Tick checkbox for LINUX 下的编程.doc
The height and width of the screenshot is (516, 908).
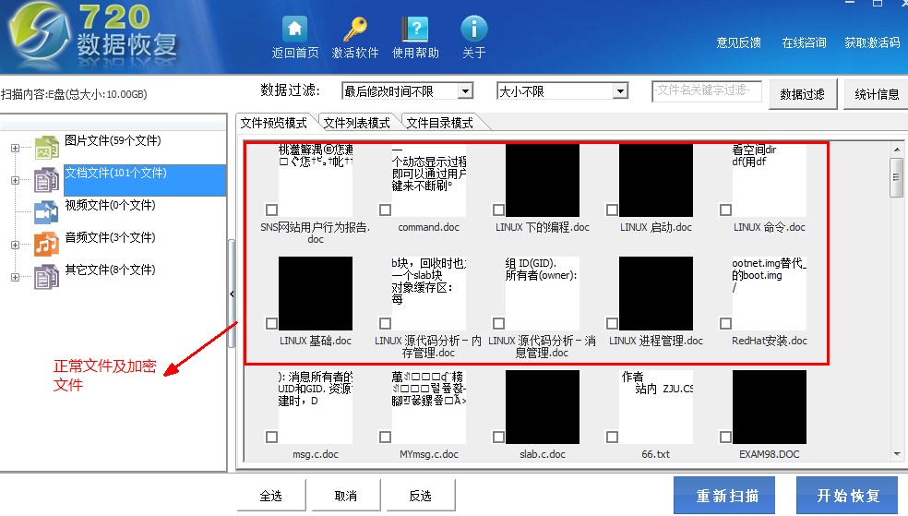pyautogui.click(x=498, y=210)
